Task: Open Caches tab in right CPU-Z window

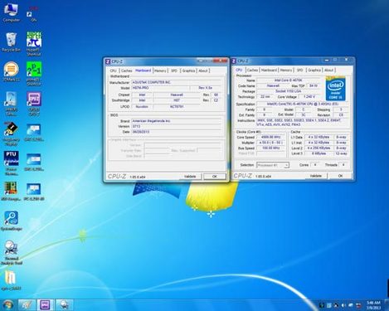Action: point(252,70)
